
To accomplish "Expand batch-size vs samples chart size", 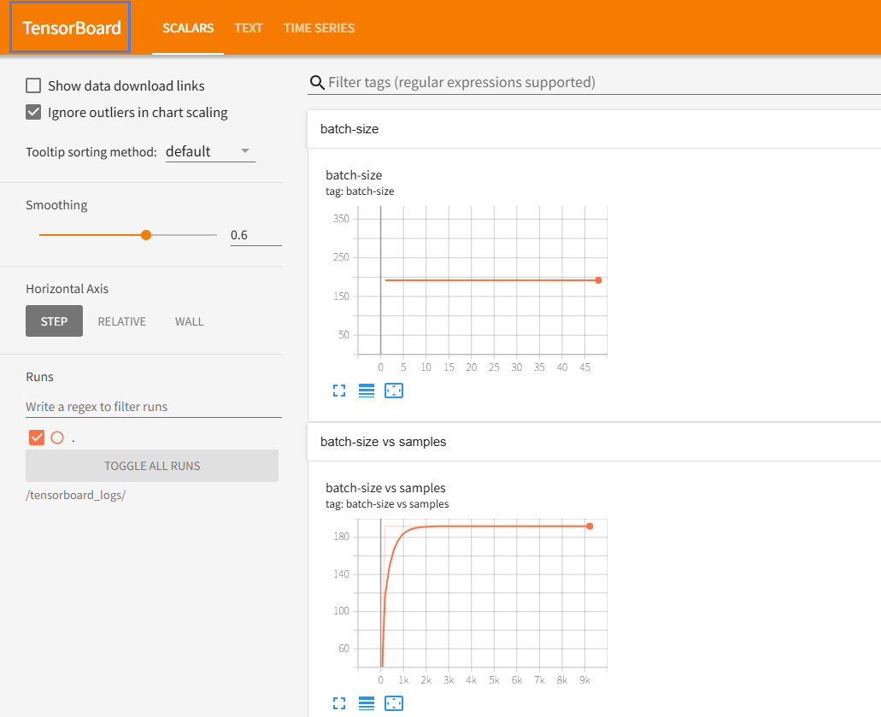I will (339, 703).
